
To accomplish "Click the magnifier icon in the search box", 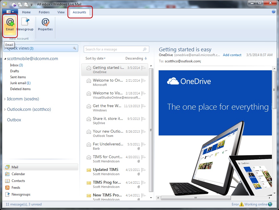I will click(145, 49).
